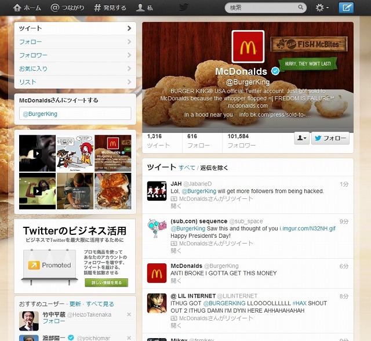Click JAH's tweet avatar
371x341 pixels.
pyautogui.click(x=157, y=191)
